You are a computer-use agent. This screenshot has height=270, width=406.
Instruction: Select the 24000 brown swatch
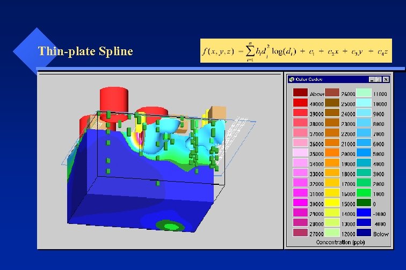coord(332,112)
